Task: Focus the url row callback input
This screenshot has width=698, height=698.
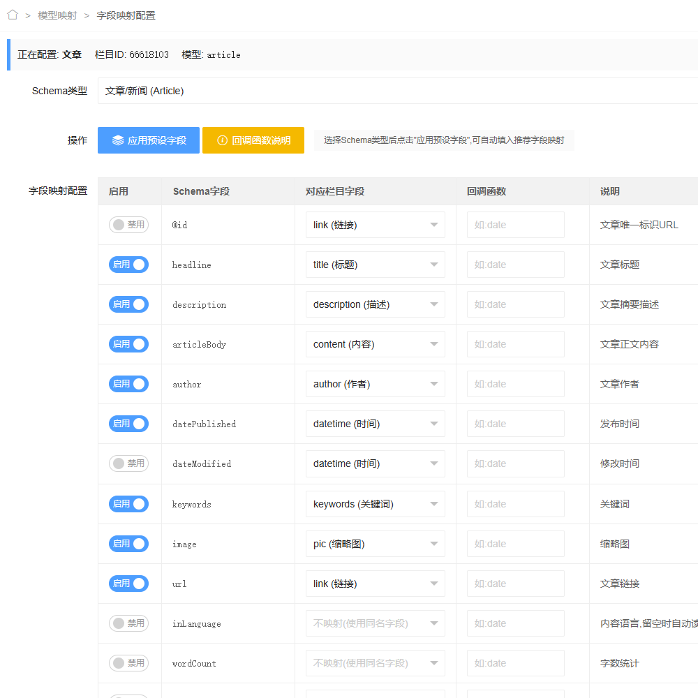Action: point(516,584)
